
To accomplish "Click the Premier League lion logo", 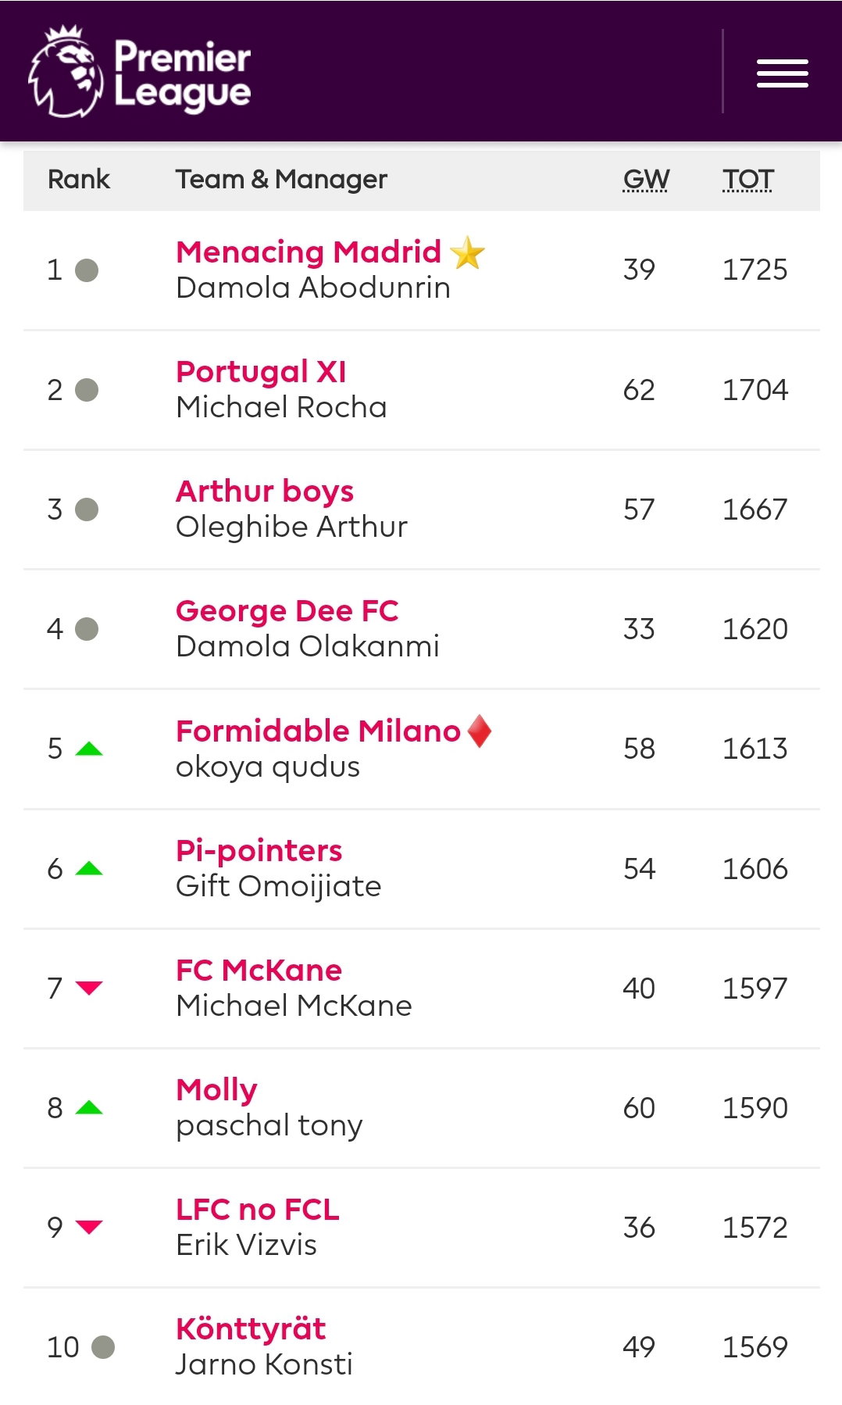I will pyautogui.click(x=66, y=72).
